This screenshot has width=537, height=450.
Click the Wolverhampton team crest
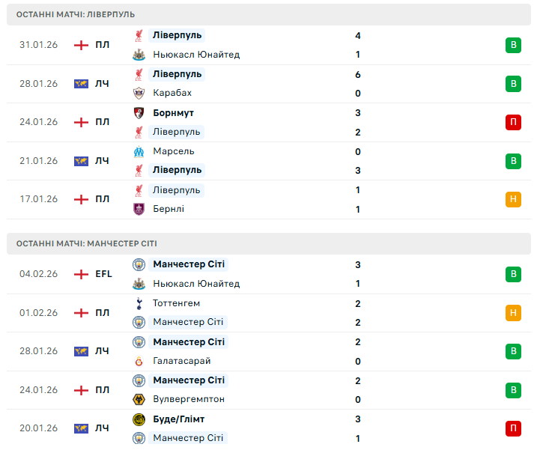(x=139, y=399)
